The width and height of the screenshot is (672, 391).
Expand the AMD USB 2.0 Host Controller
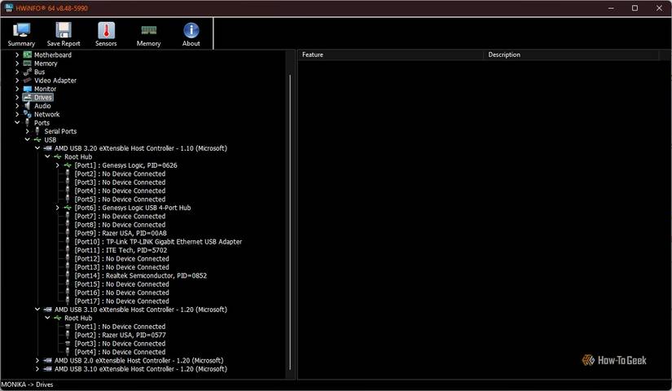[37, 361]
